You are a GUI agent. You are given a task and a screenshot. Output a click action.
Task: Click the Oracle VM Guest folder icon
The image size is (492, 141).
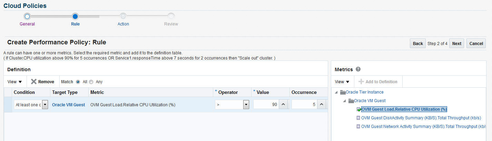(351, 101)
